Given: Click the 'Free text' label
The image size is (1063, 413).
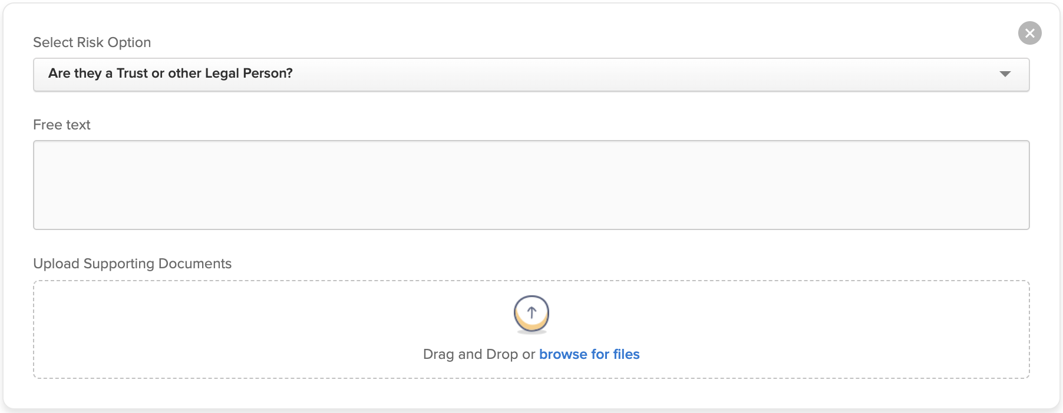Looking at the screenshot, I should (x=62, y=125).
